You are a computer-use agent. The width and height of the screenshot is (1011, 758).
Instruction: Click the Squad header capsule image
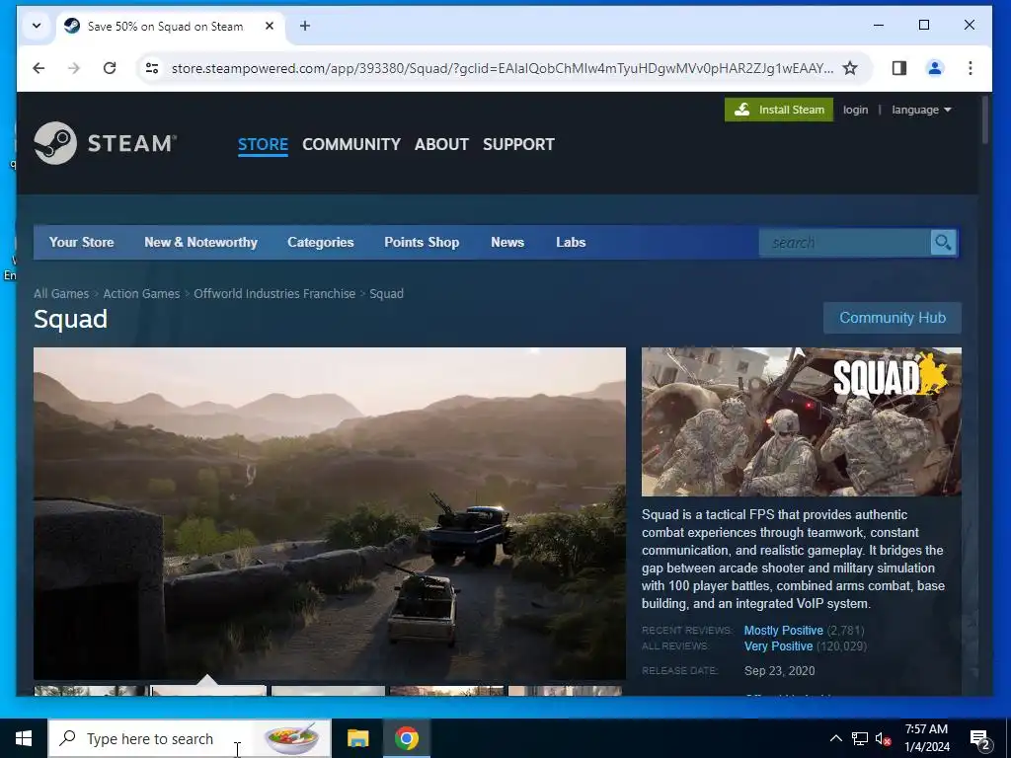point(802,421)
